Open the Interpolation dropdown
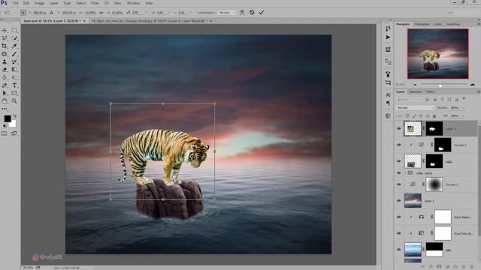This screenshot has width=481, height=270. (227, 13)
